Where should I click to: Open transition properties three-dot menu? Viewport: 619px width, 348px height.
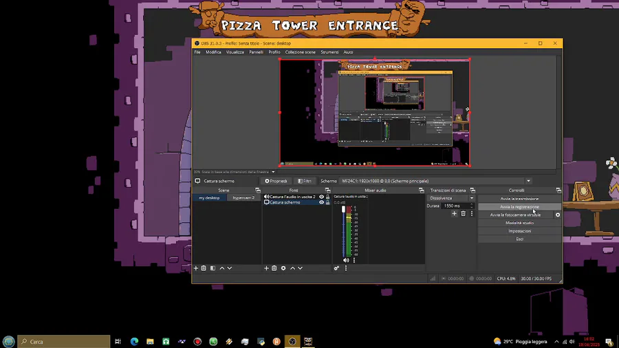coord(471,213)
